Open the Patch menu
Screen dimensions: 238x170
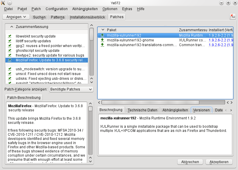[x=36, y=9]
